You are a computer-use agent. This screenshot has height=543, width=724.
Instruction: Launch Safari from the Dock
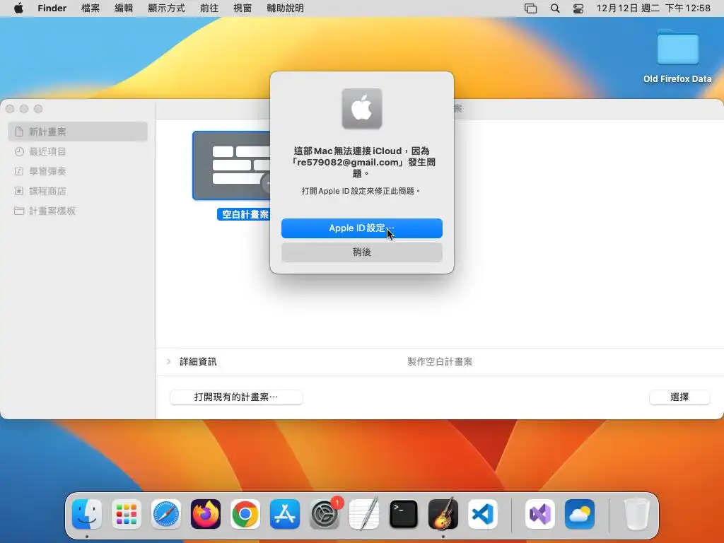tap(165, 514)
